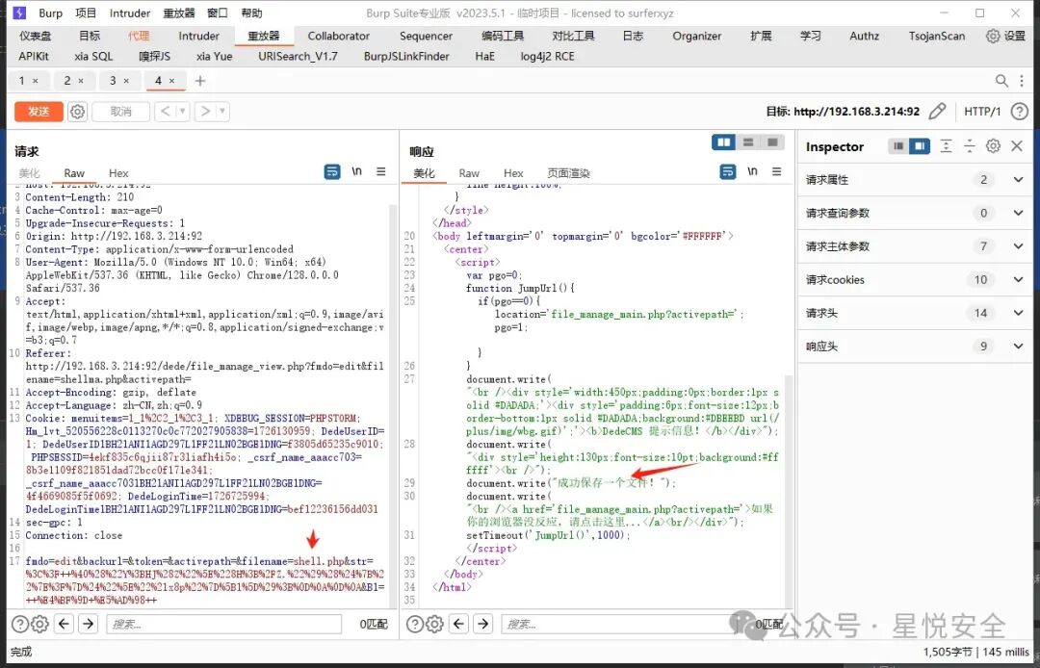1040x668 pixels.
Task: Go forward with the > history button
Action: [x=206, y=112]
